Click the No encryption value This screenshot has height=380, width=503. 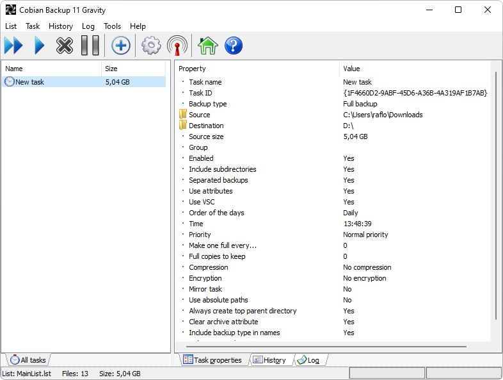(364, 279)
